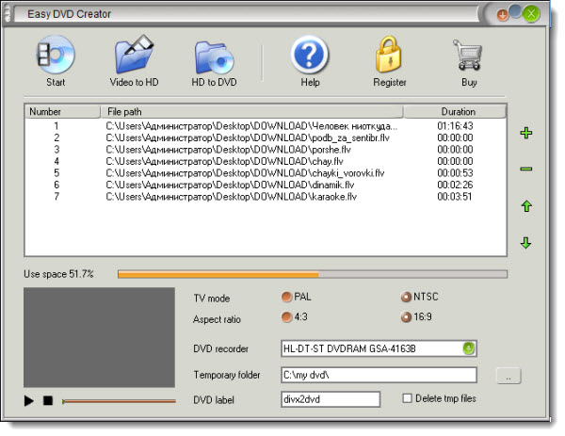Sort by the Number column header

(x=62, y=112)
